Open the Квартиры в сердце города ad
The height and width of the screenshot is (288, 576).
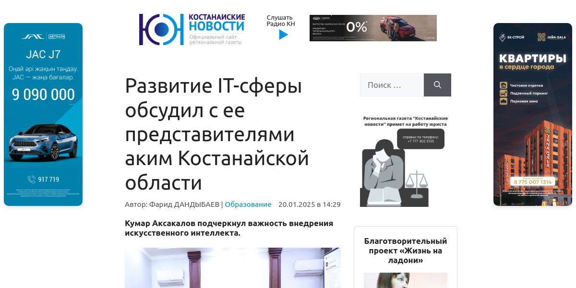pos(533,114)
